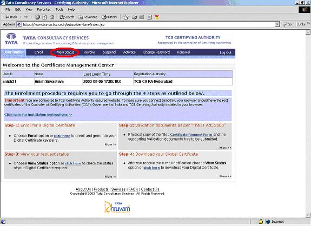Expand the Address bar dropdown arrow
Viewport: 311px width, 226px height.
point(277,24)
